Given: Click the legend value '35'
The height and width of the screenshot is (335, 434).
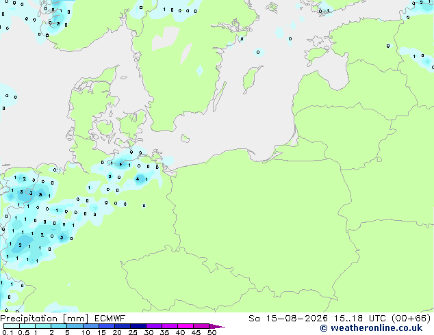Looking at the screenshot, I should (164, 332).
